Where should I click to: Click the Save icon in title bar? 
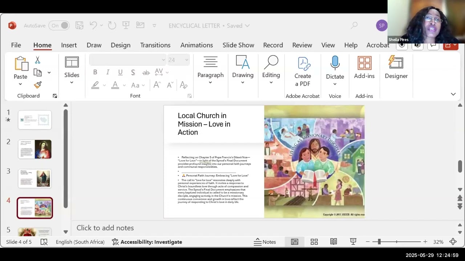pyautogui.click(x=79, y=25)
